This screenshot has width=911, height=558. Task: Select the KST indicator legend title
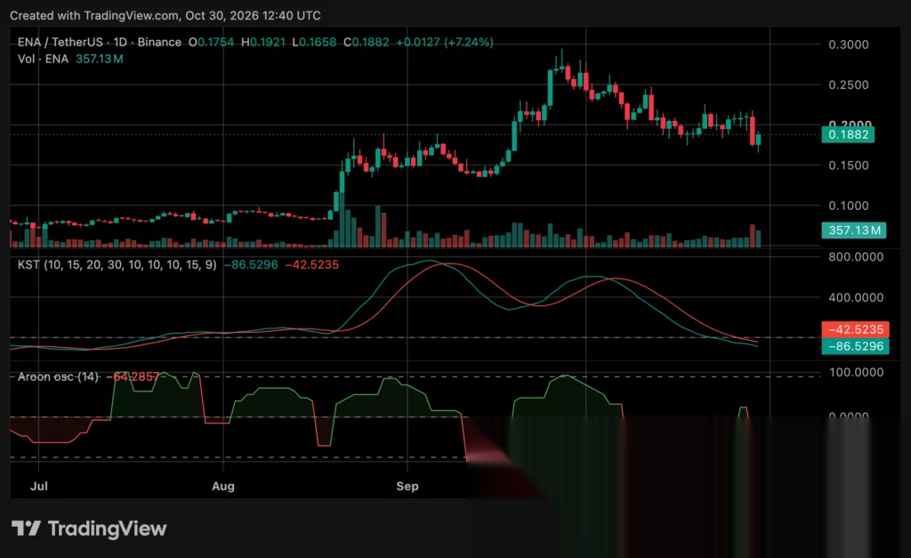pyautogui.click(x=117, y=265)
